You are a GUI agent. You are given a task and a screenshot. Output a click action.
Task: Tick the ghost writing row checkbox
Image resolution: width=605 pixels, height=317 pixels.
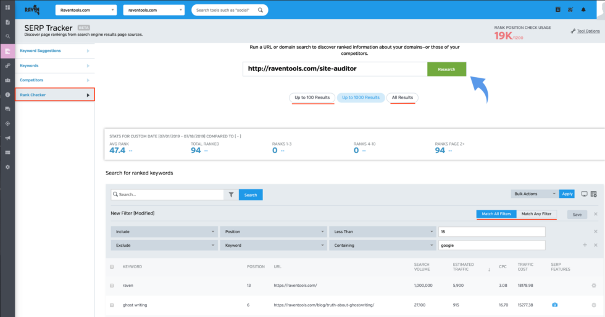point(112,305)
